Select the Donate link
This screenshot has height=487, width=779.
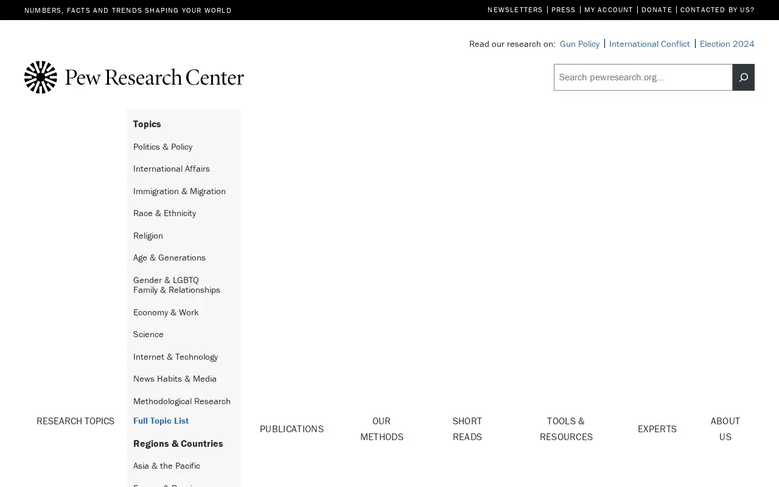point(657,10)
